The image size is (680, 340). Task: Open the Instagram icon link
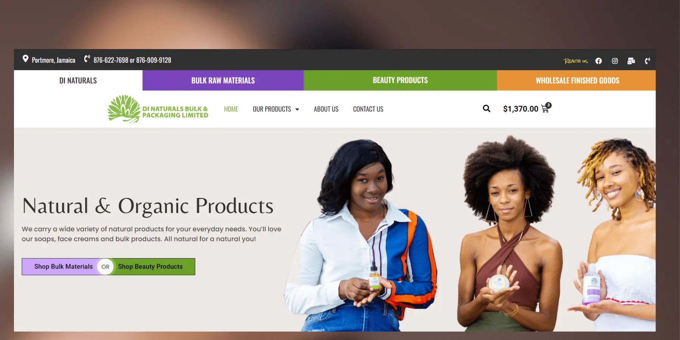[x=615, y=61]
